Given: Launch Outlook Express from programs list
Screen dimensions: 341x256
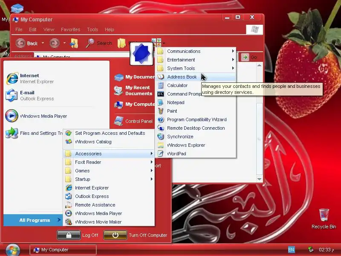Looking at the screenshot, I should (109, 196).
